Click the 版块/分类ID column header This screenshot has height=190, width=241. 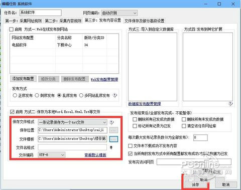coord(94,38)
